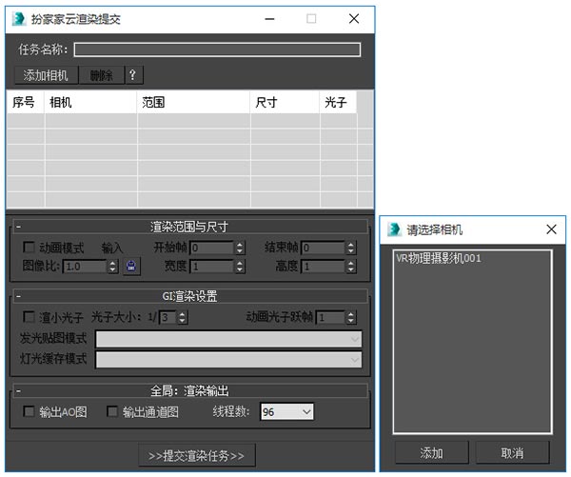Click into the 高度 value field
This screenshot has width=571, height=477.
click(x=323, y=267)
